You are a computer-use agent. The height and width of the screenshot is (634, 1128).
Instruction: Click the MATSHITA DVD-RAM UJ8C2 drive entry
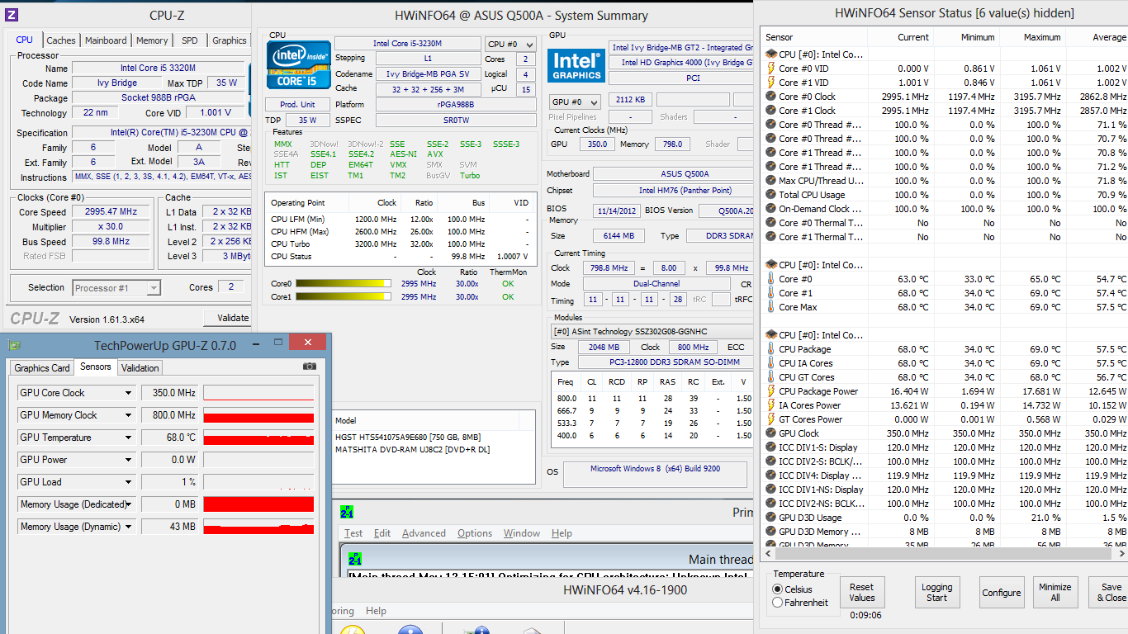click(x=412, y=450)
